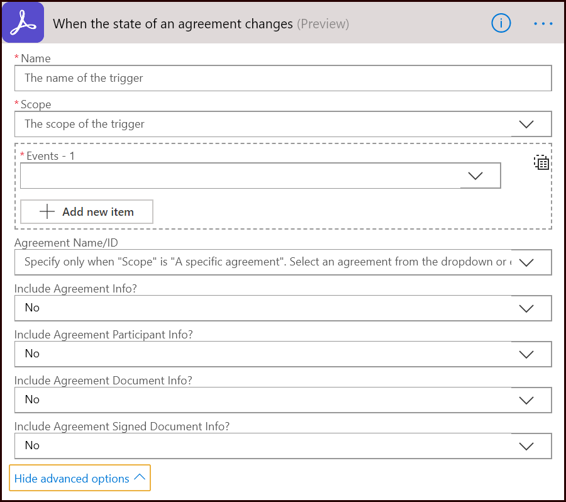Open Include Agreement Participant Info dropdown

[x=282, y=354]
